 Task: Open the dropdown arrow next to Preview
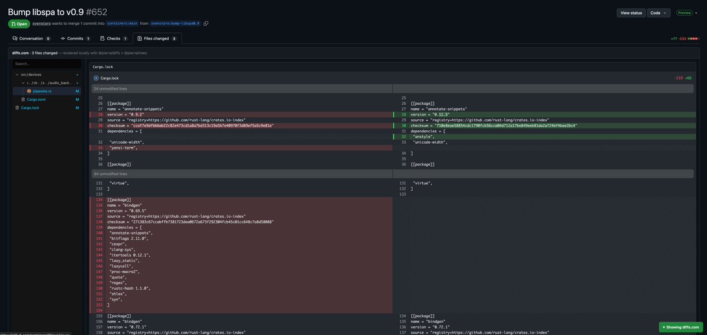click(696, 13)
